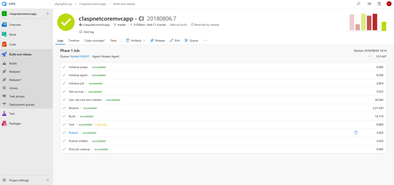Click Build and release breadcrumb
The height and width of the screenshot is (185, 394).
(x=124, y=4)
